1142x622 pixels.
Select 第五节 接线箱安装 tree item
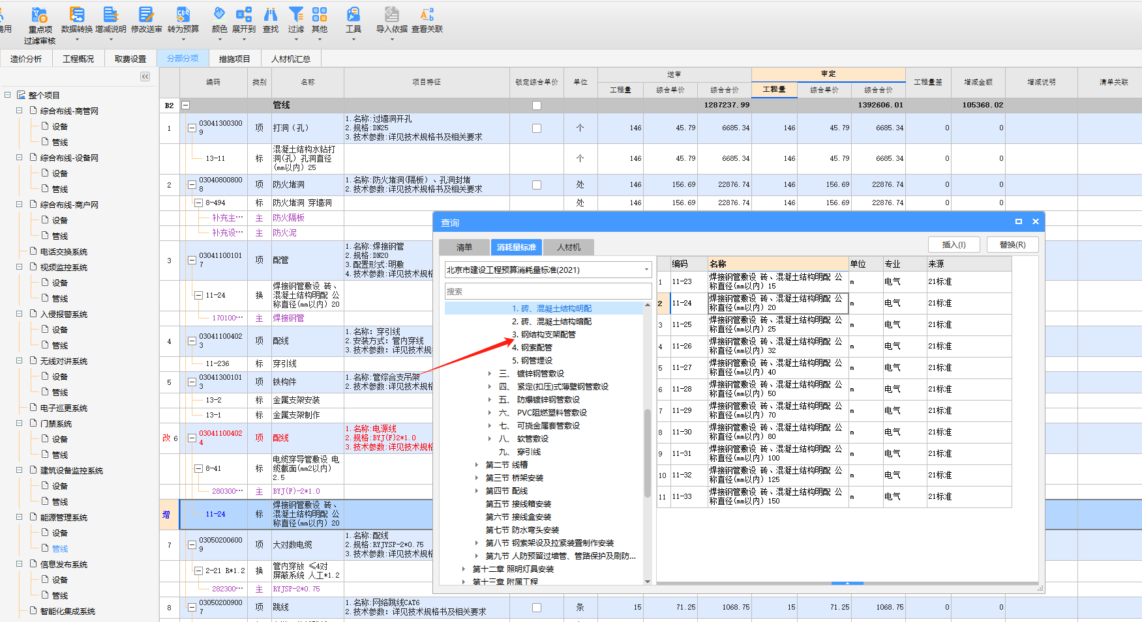click(518, 504)
